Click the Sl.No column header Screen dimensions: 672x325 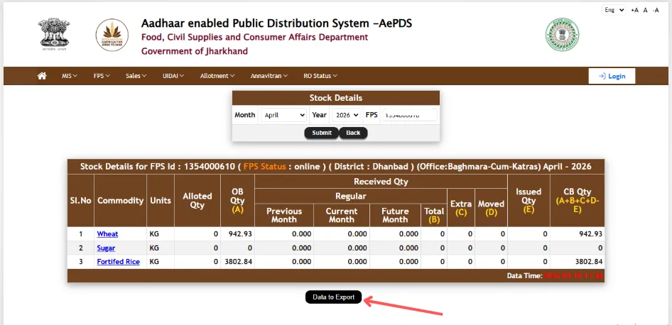click(x=80, y=200)
